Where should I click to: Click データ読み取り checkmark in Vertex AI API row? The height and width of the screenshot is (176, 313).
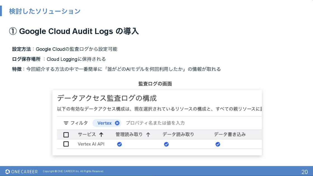[166, 144]
